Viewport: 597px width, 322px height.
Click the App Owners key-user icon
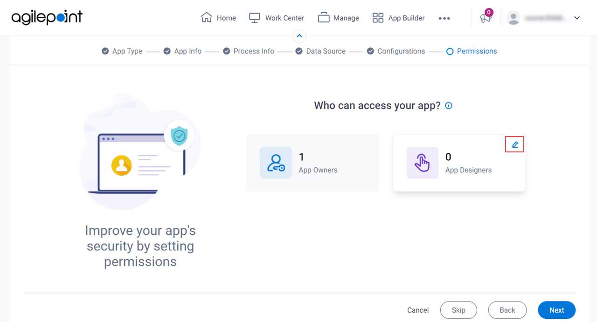click(x=276, y=163)
